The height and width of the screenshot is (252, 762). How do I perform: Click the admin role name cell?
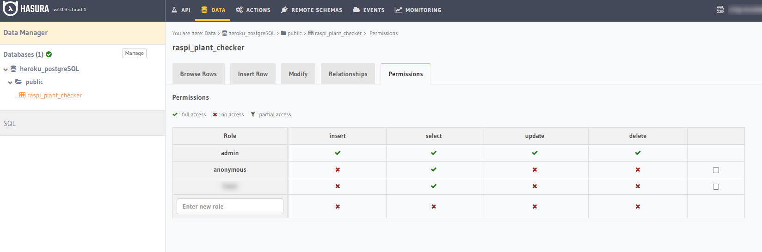click(230, 153)
